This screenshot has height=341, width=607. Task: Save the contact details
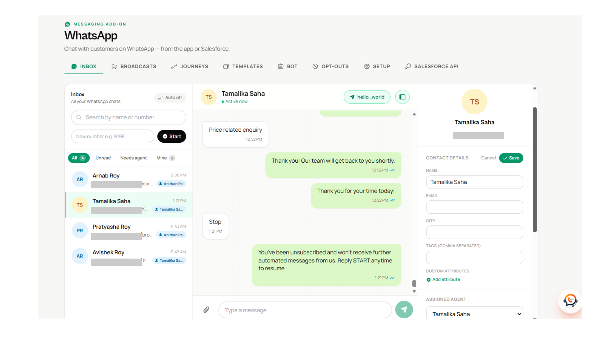511,158
